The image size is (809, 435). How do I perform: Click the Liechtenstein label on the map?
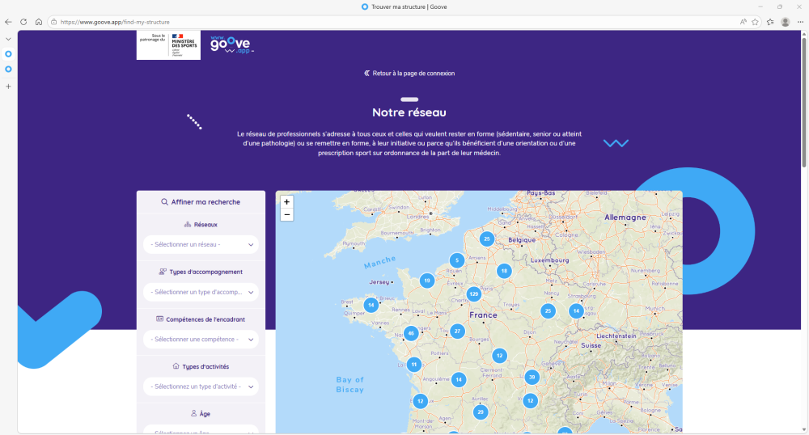coord(616,336)
